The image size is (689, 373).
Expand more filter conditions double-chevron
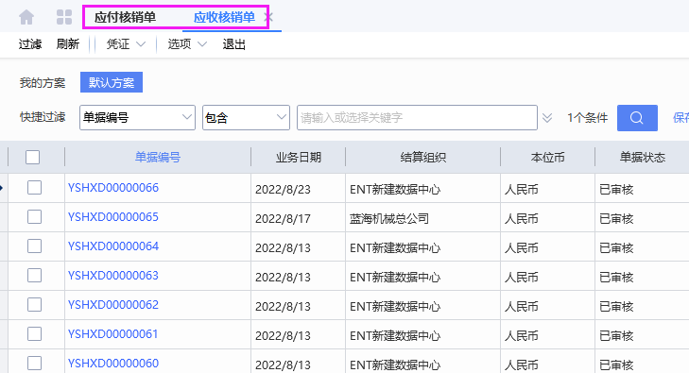(x=546, y=118)
